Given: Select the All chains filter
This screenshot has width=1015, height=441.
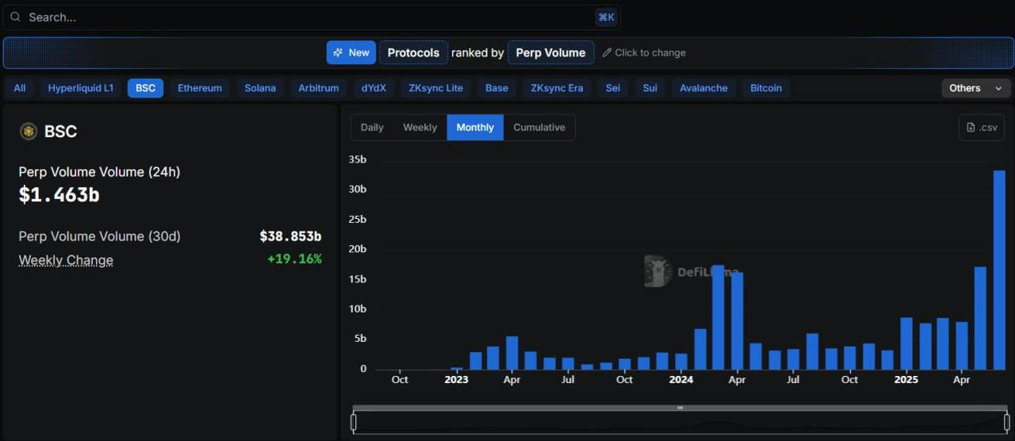Looking at the screenshot, I should tap(20, 88).
